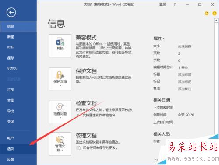Image resolution: width=219 pixels, height=165 pixels.
Task: Open the Protect Document (保护文档) lock button
Action: point(60,79)
